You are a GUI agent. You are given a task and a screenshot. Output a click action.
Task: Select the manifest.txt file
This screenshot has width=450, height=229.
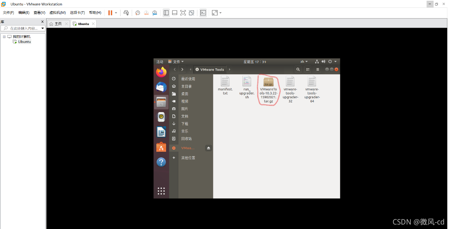(225, 85)
